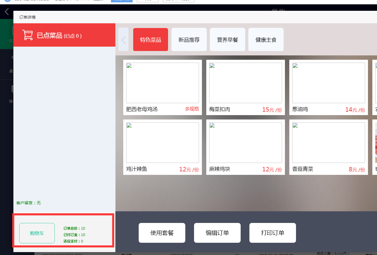Click the 还应支付 value line
This screenshot has width=377, height=255.
73,241
